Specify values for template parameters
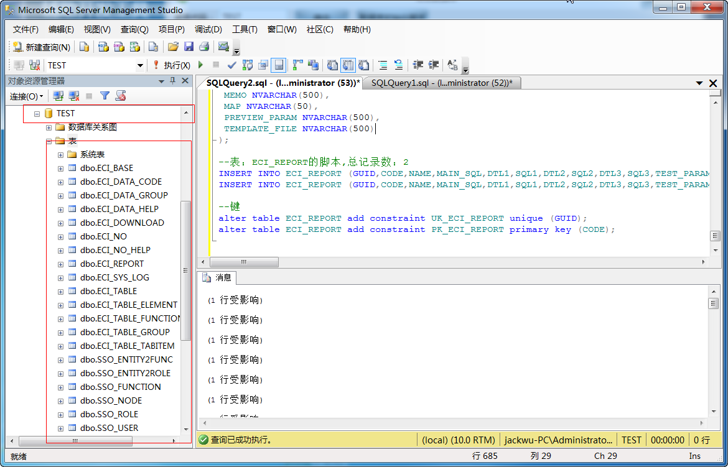 tap(453, 65)
